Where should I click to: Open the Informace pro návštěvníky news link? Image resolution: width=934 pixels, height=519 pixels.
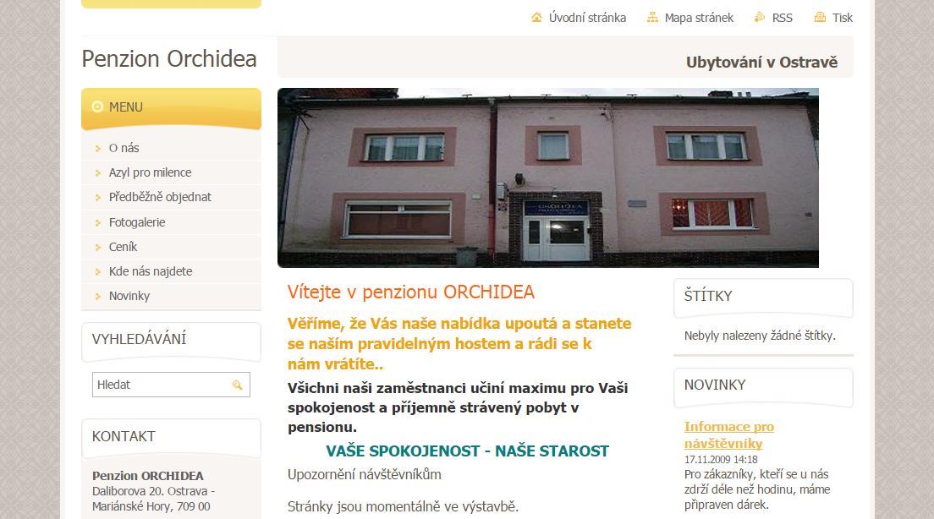coord(729,435)
